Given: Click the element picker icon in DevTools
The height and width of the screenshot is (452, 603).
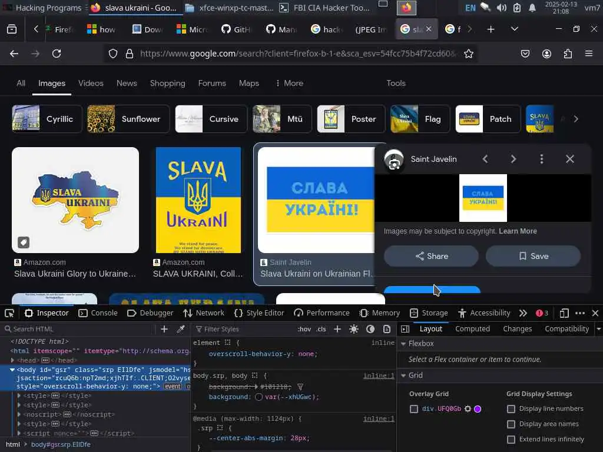Looking at the screenshot, I should pos(9,313).
